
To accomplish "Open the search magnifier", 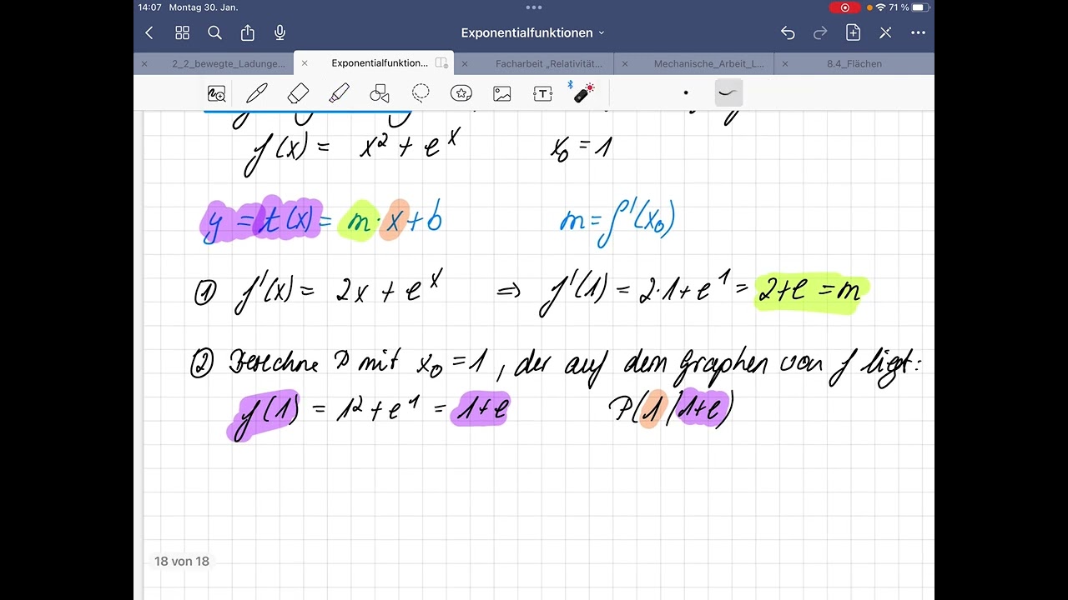I will point(214,32).
